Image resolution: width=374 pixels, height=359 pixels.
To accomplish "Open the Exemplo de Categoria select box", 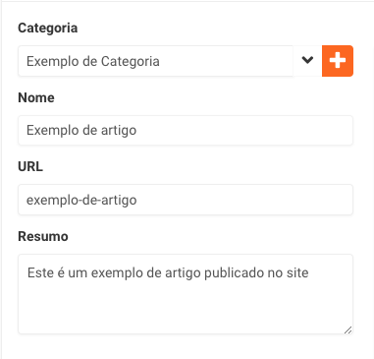I will [170, 61].
